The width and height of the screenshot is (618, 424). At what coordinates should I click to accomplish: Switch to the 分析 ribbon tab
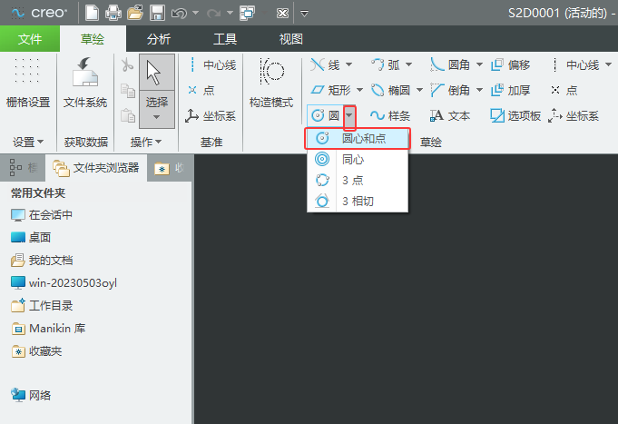point(159,39)
